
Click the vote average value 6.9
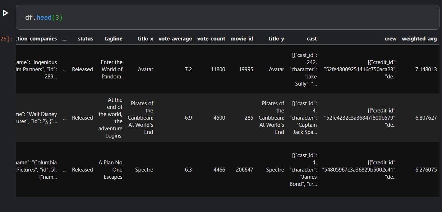[x=188, y=118]
